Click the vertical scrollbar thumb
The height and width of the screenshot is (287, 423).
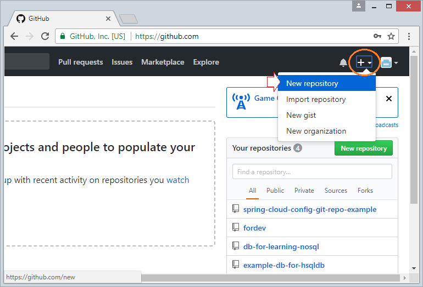point(414,130)
